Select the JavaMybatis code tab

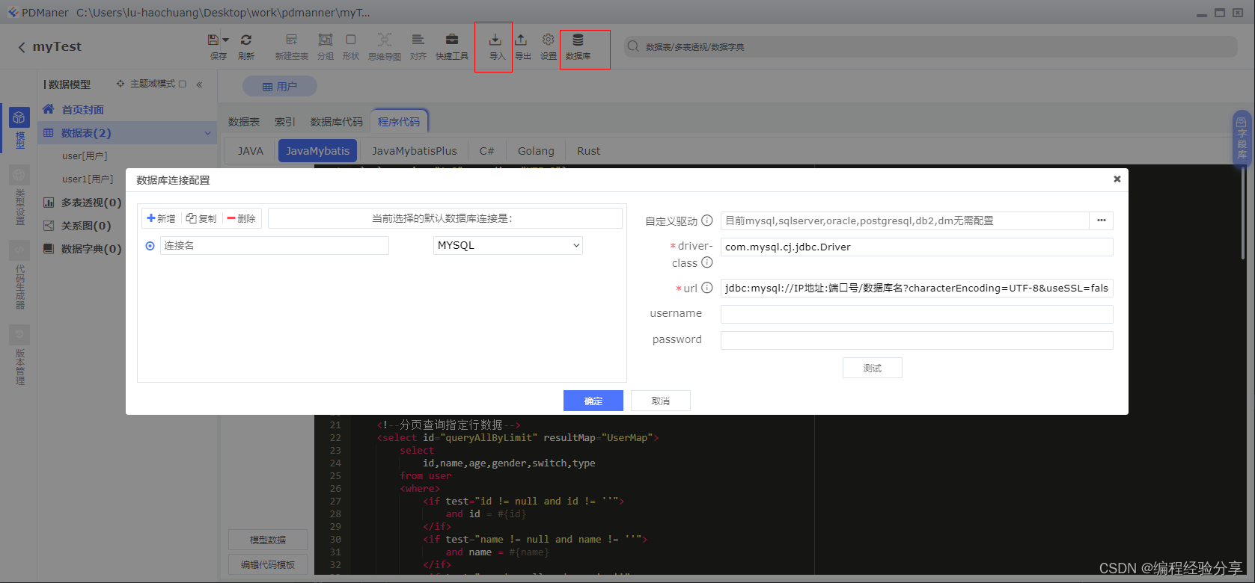[x=318, y=151]
